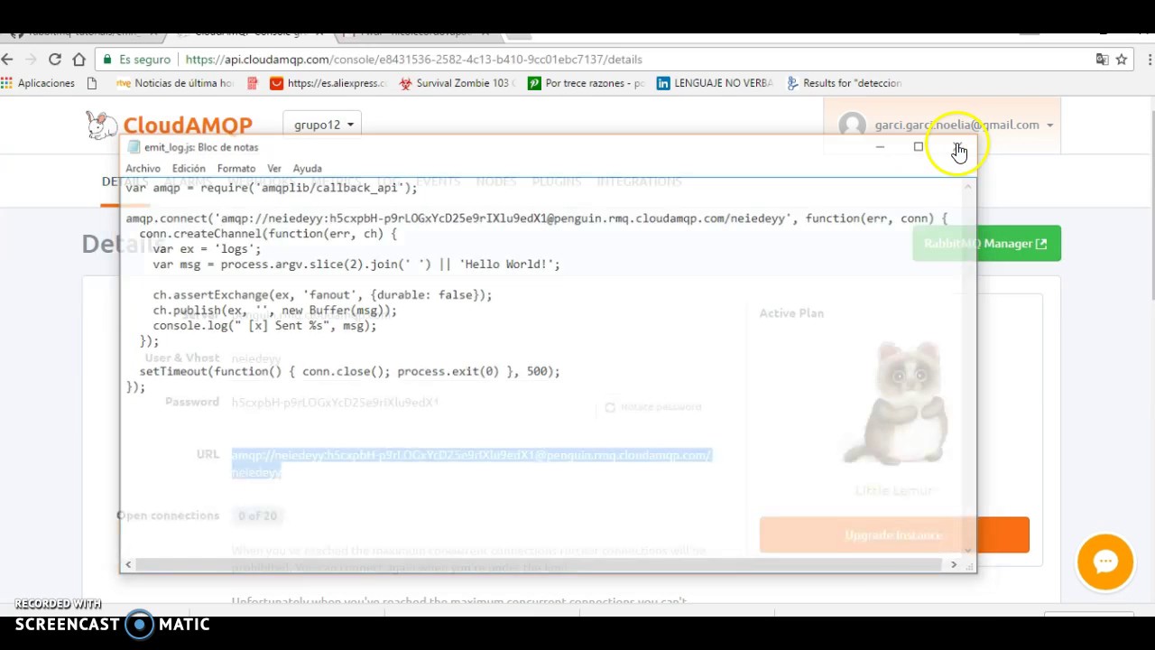Click "Active Plan" heading in CloudAMQP page
This screenshot has height=650, width=1155.
[x=791, y=313]
